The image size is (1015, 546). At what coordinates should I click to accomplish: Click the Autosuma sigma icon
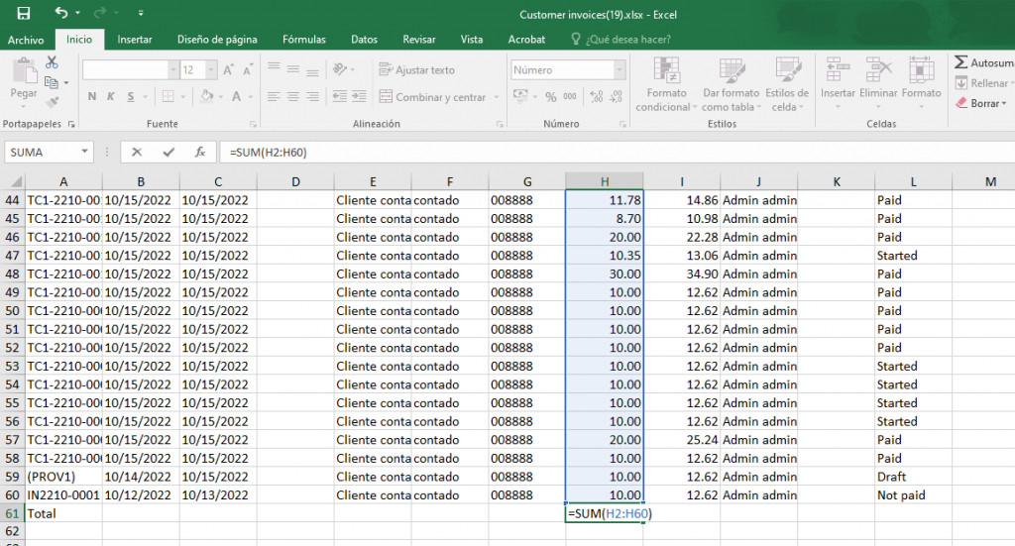point(961,62)
